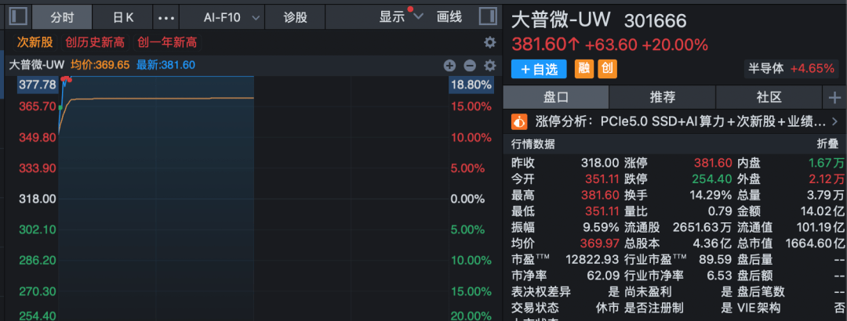This screenshot has height=321, width=847.
Task: Click the 市盈TTM value 12822.93
Action: [x=592, y=259]
